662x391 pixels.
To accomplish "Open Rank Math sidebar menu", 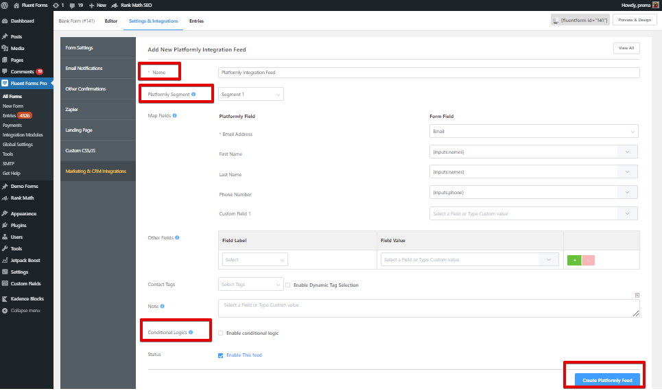I will click(22, 198).
